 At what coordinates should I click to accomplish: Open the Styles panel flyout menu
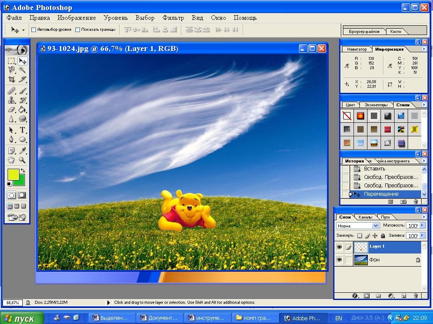point(424,105)
